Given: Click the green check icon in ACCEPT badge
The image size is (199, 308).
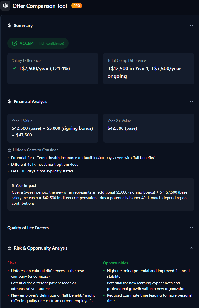Looking at the screenshot, I should (14, 43).
